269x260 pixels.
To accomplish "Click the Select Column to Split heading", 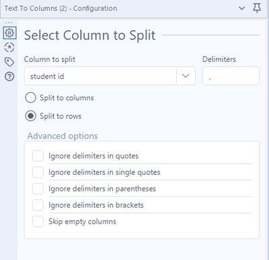I will [x=89, y=36].
